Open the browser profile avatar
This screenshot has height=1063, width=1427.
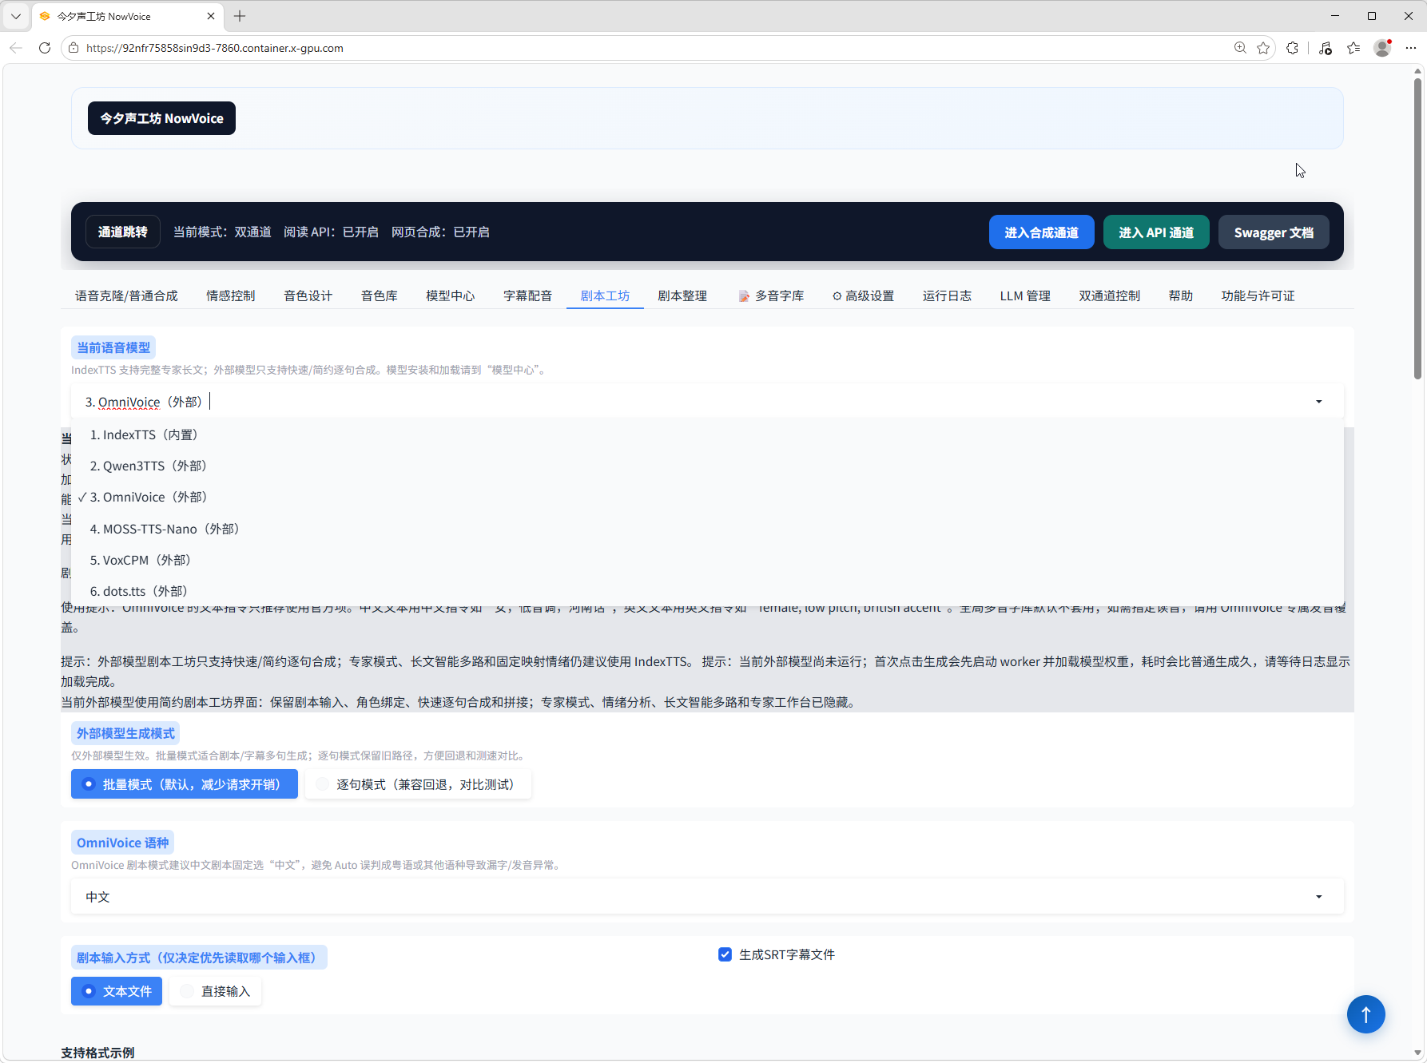pos(1382,48)
